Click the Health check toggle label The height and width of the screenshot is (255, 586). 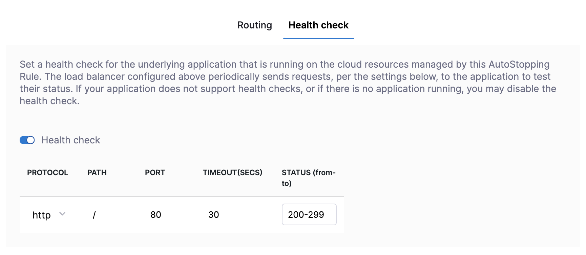(x=70, y=140)
